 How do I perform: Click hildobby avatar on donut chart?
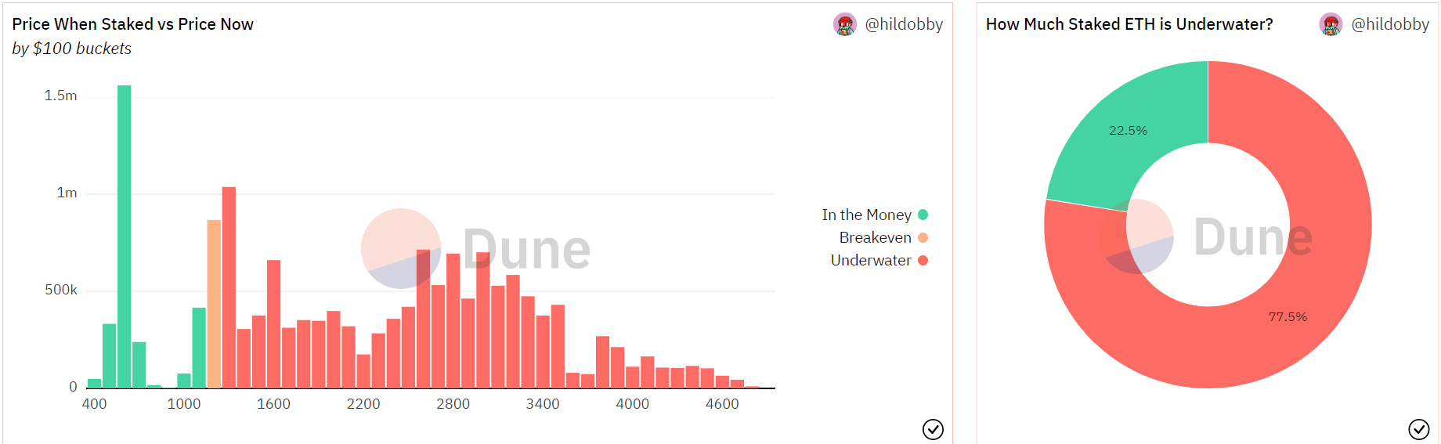point(1331,24)
